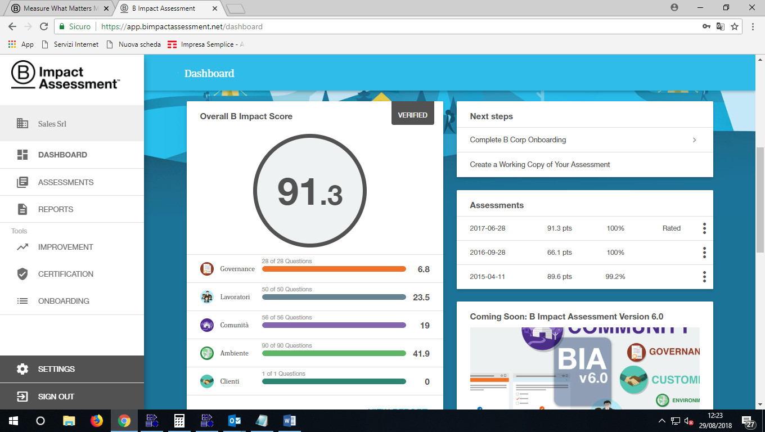Open the Assessments sidebar menu item
The width and height of the screenshot is (765, 432).
[66, 182]
